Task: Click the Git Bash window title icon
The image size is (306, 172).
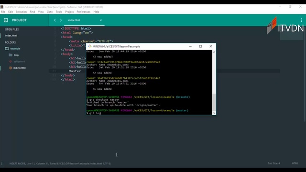Action: pos(89,46)
